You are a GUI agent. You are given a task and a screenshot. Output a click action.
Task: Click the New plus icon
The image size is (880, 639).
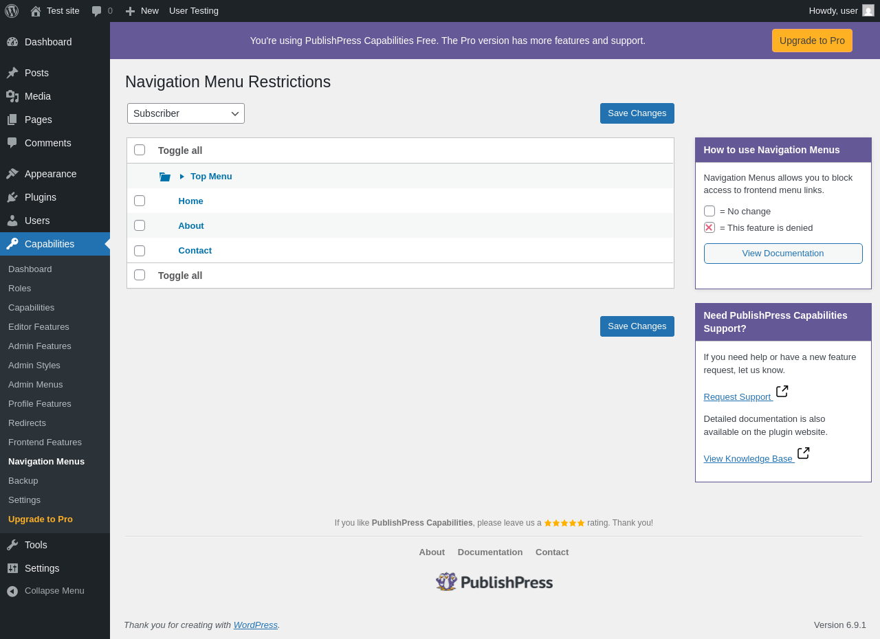click(130, 11)
